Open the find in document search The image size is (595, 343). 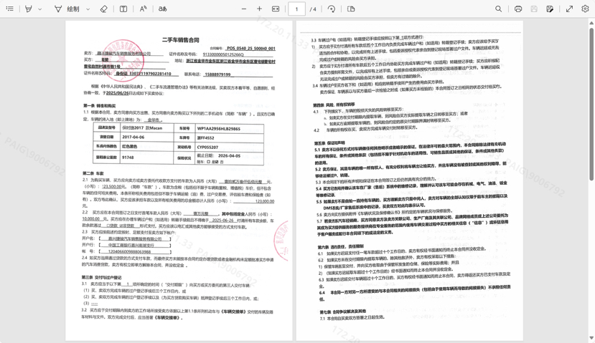(x=498, y=9)
